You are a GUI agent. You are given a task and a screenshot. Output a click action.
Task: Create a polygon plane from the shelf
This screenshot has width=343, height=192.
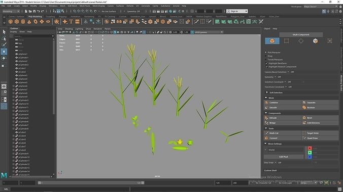42,22
